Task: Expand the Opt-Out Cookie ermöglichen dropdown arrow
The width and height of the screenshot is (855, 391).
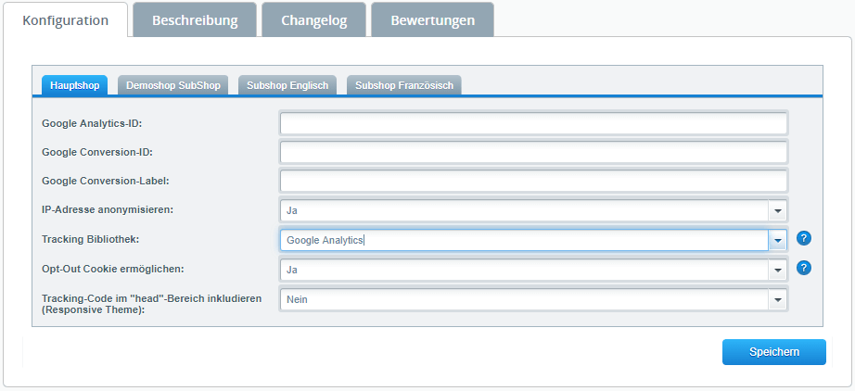Action: point(778,269)
